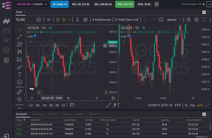The height and width of the screenshot is (138, 212).
Task: Toggle auto scale mode
Action: point(200,105)
